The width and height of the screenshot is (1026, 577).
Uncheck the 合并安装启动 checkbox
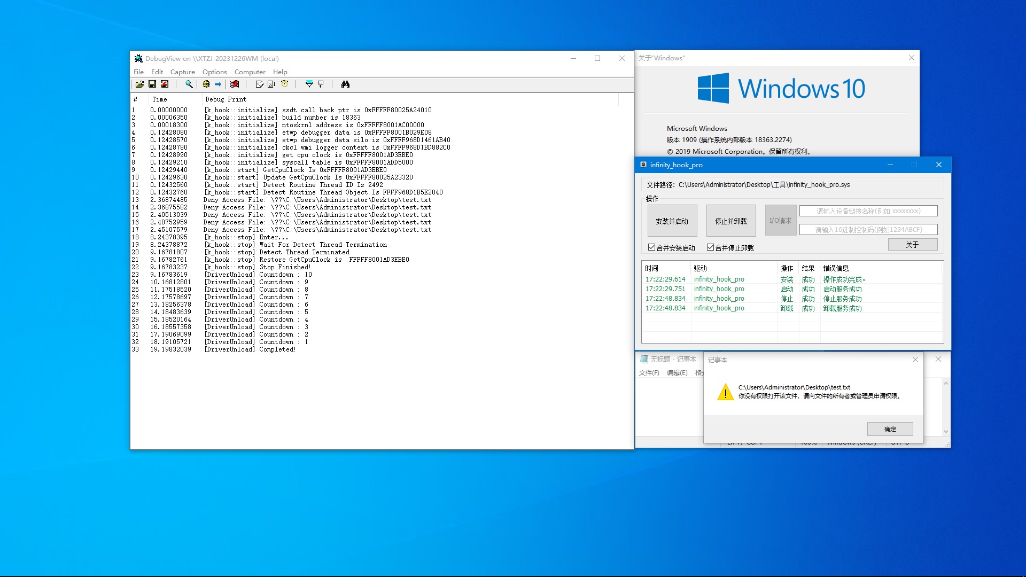651,247
